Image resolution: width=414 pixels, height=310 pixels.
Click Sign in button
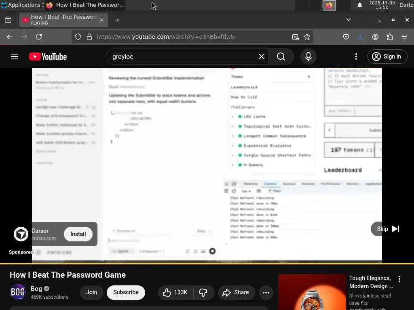(x=387, y=57)
